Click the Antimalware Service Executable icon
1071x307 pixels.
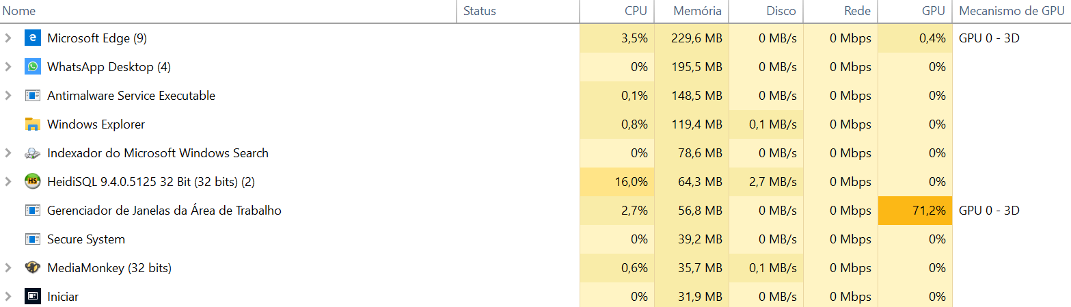tap(32, 96)
